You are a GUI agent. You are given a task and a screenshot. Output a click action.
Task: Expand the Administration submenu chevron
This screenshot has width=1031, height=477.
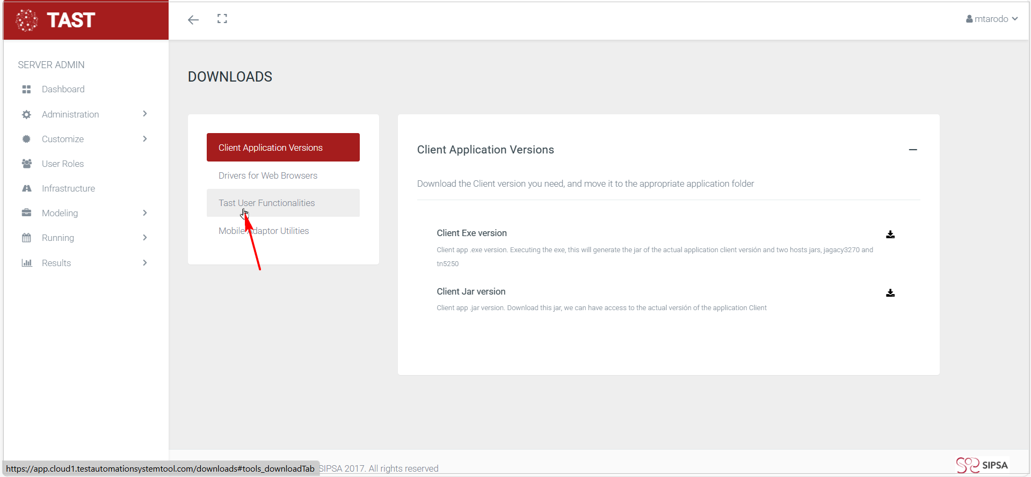pyautogui.click(x=145, y=114)
